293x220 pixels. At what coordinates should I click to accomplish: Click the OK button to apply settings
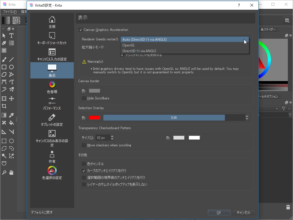tap(219, 212)
